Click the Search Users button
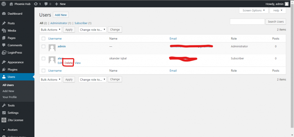This screenshot has width=294, height=137. [276, 21]
